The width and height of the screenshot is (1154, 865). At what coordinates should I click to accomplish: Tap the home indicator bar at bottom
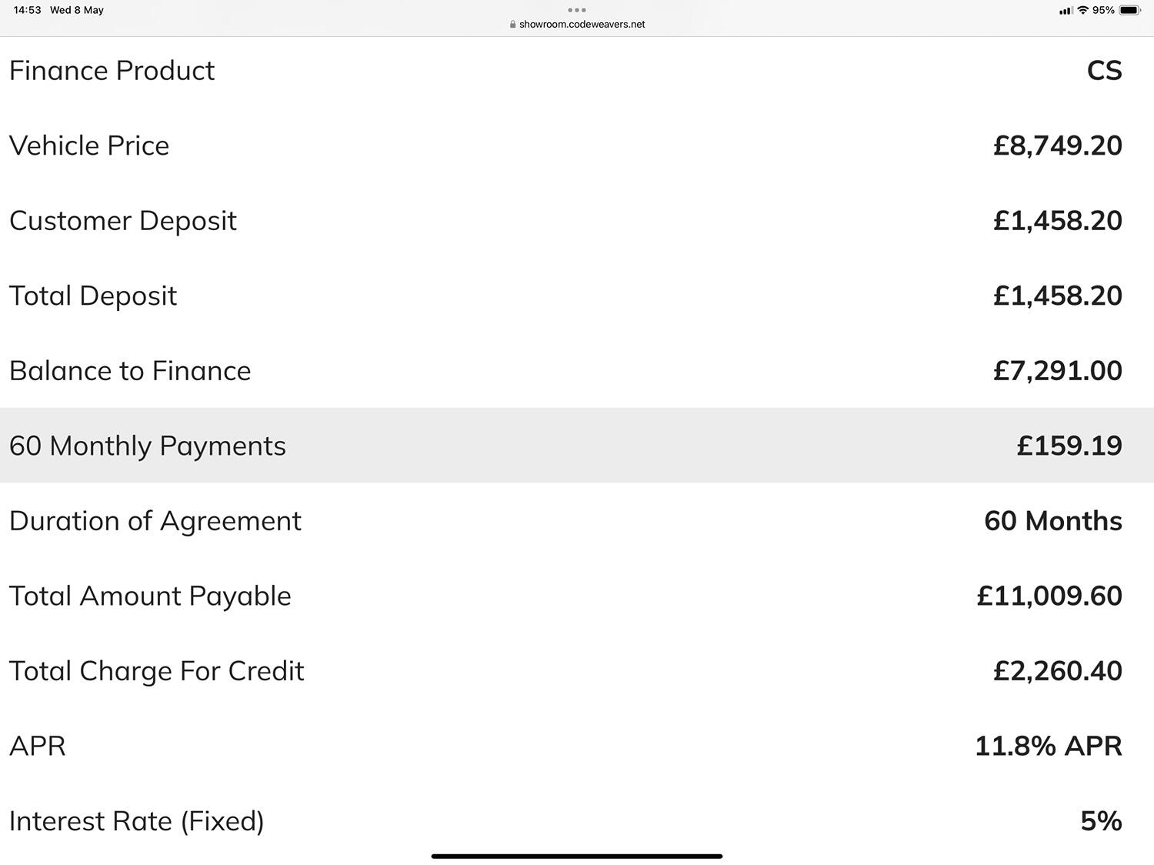coord(577,856)
